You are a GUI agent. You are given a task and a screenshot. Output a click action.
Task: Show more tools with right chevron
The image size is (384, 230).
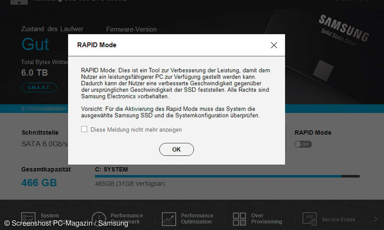tap(375, 219)
